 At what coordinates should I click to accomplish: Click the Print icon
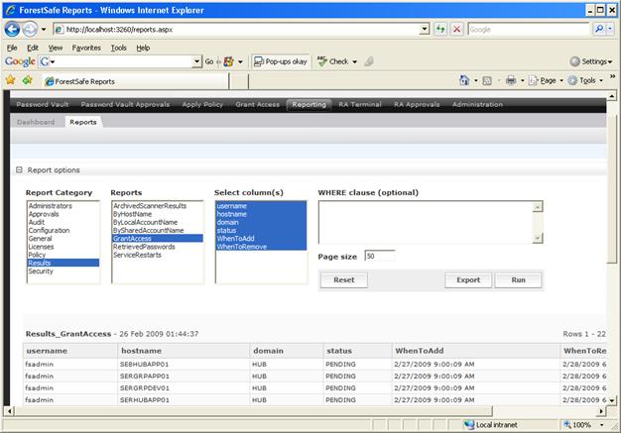point(511,80)
